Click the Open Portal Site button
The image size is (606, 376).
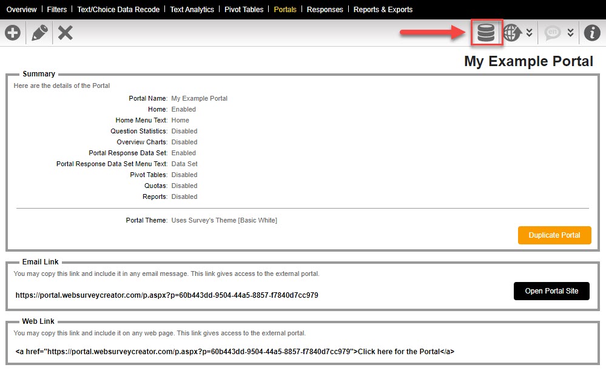pos(551,291)
